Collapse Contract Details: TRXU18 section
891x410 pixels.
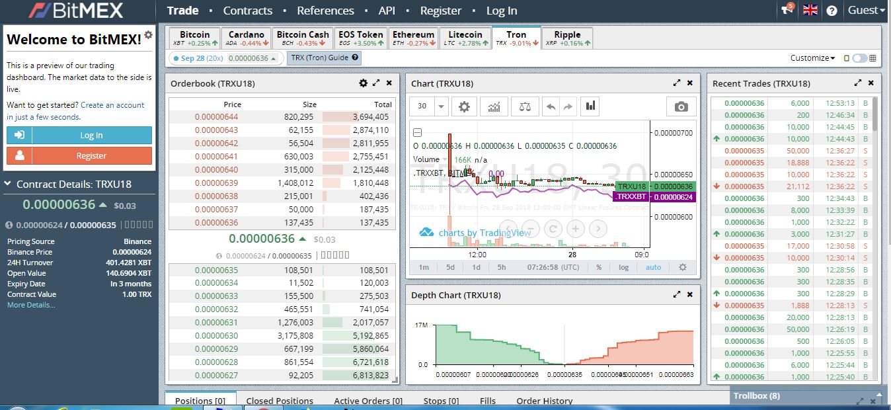point(8,184)
